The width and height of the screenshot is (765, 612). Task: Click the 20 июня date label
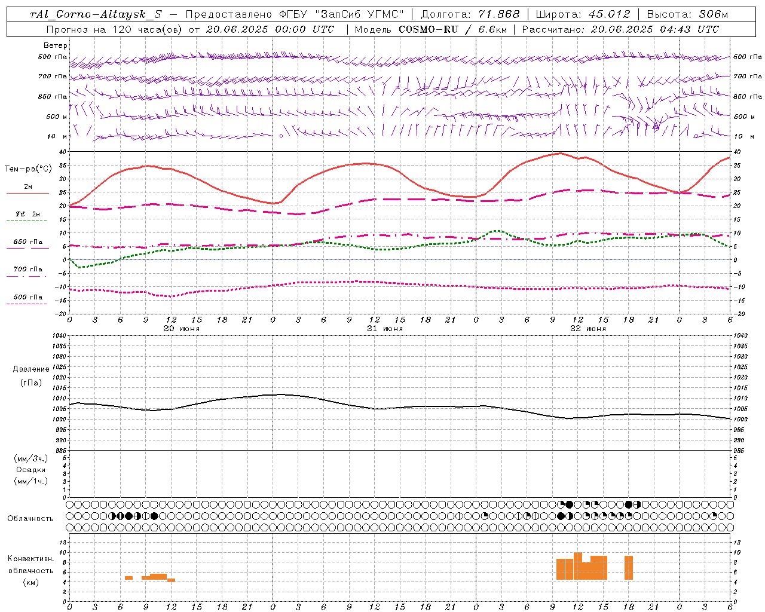coord(182,329)
